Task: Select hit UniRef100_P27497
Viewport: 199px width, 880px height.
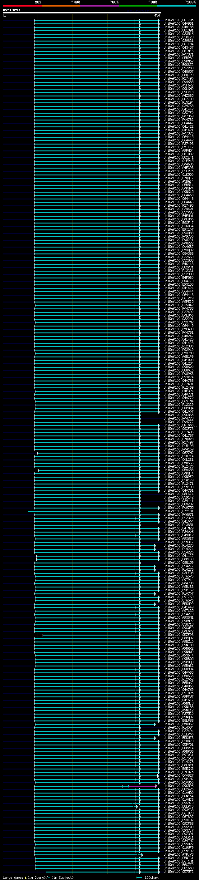Action: [x=178, y=442]
